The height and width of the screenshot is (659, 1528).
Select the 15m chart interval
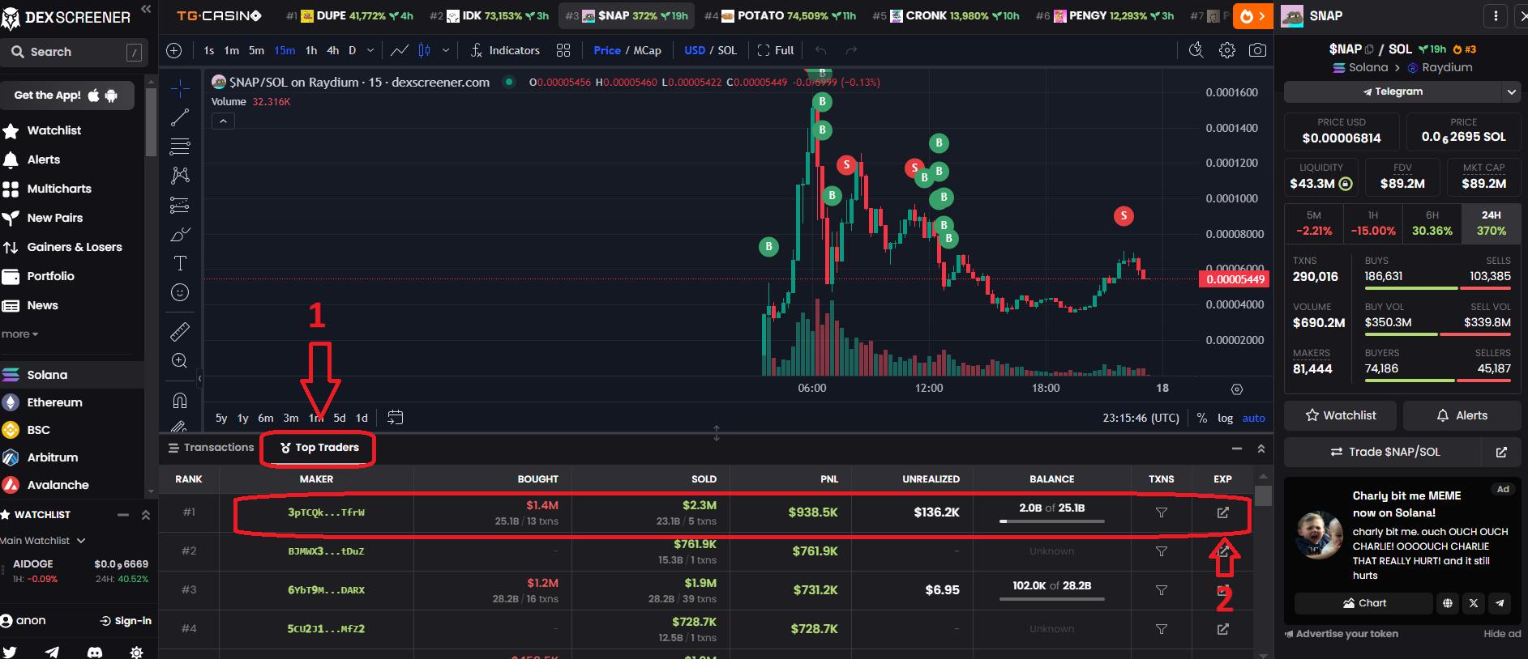pos(285,50)
